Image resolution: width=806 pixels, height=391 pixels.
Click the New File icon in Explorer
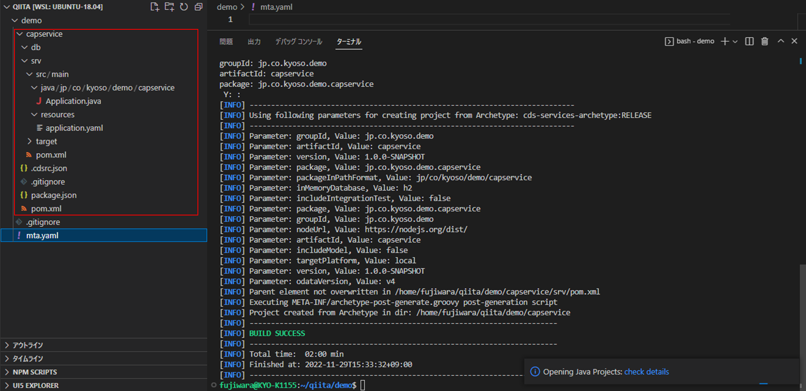pyautogui.click(x=154, y=7)
